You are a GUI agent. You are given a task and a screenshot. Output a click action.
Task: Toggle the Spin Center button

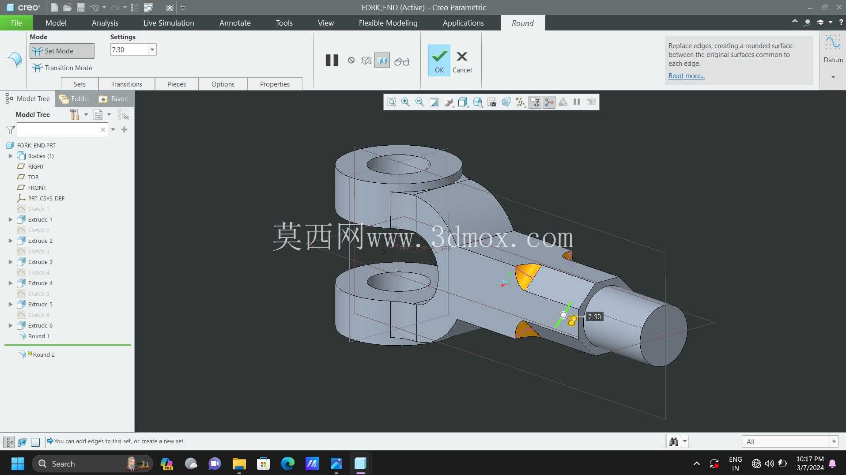(549, 102)
